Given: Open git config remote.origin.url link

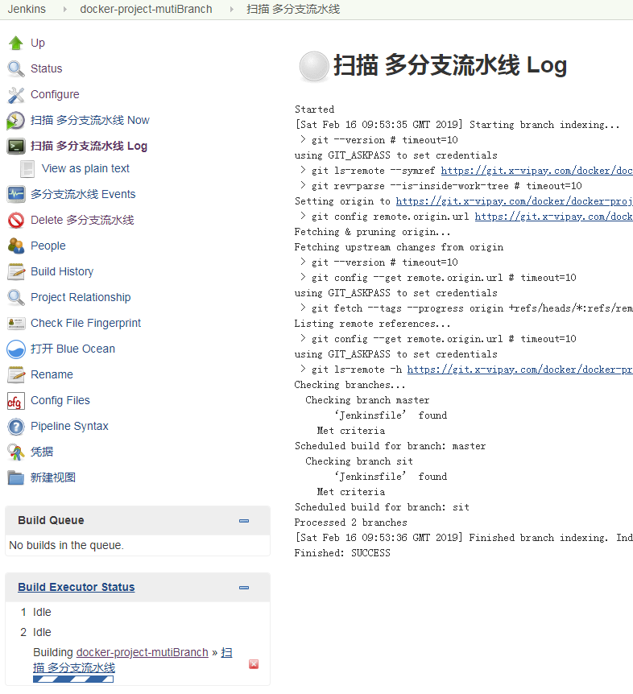Looking at the screenshot, I should [x=553, y=217].
